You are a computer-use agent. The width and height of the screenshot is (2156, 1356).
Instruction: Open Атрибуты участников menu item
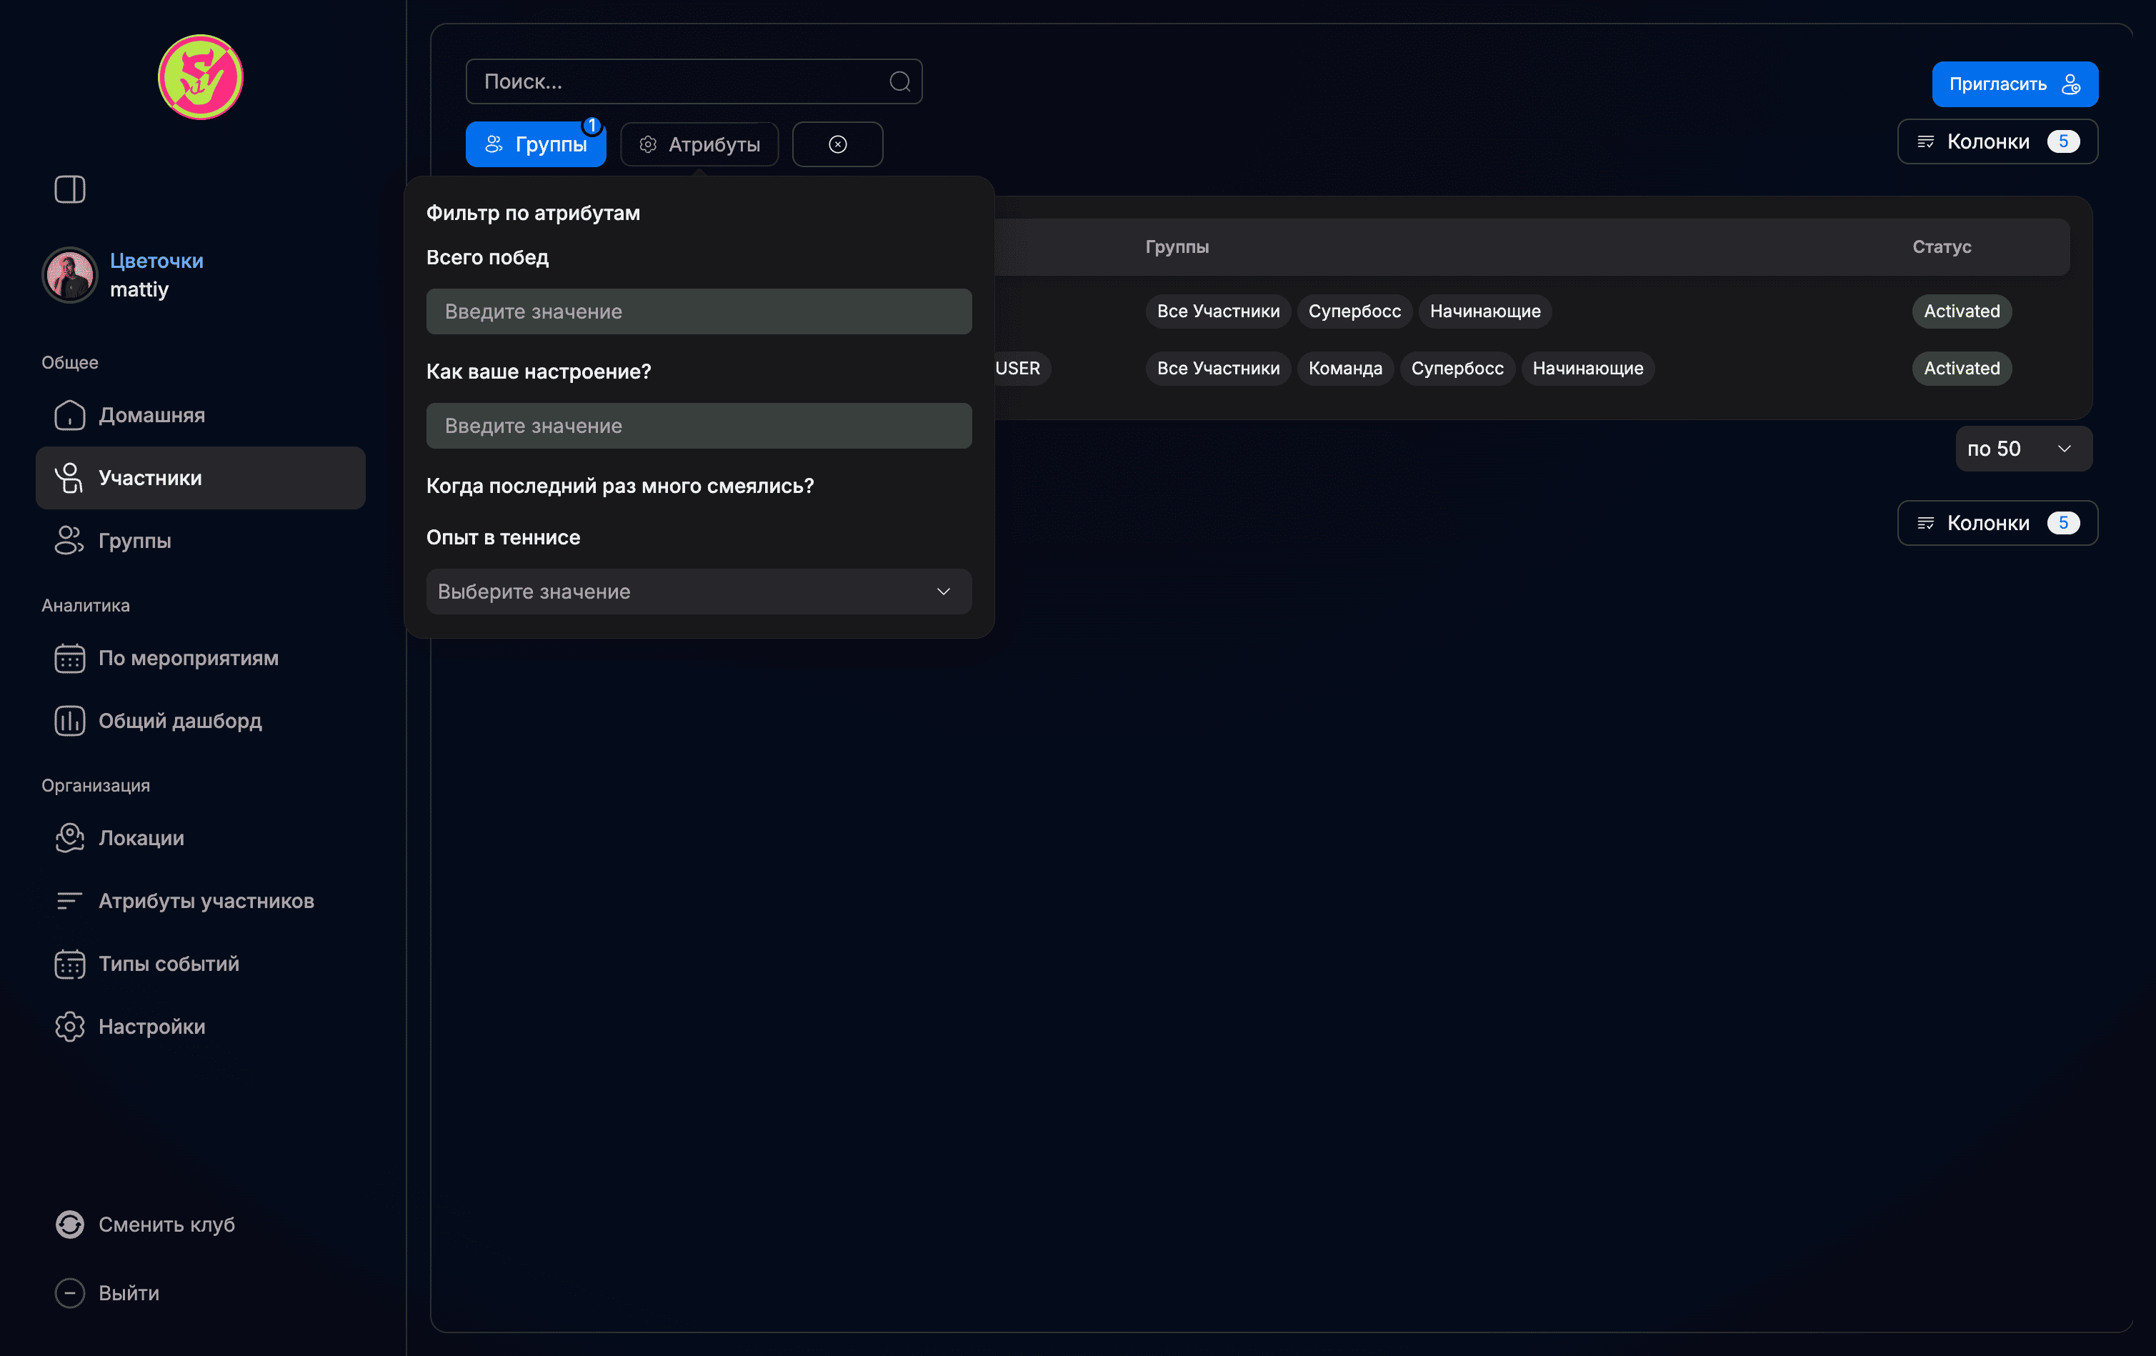tap(206, 901)
